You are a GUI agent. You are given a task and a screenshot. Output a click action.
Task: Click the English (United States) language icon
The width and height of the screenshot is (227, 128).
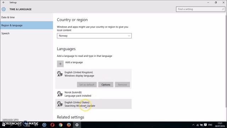60,104
